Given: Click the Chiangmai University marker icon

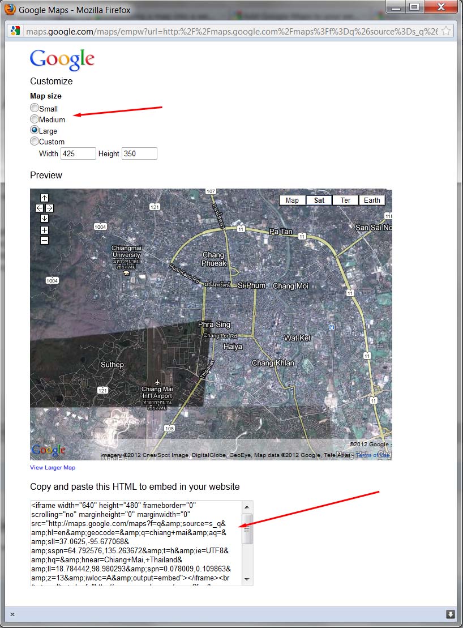Looking at the screenshot, I should tap(126, 273).
